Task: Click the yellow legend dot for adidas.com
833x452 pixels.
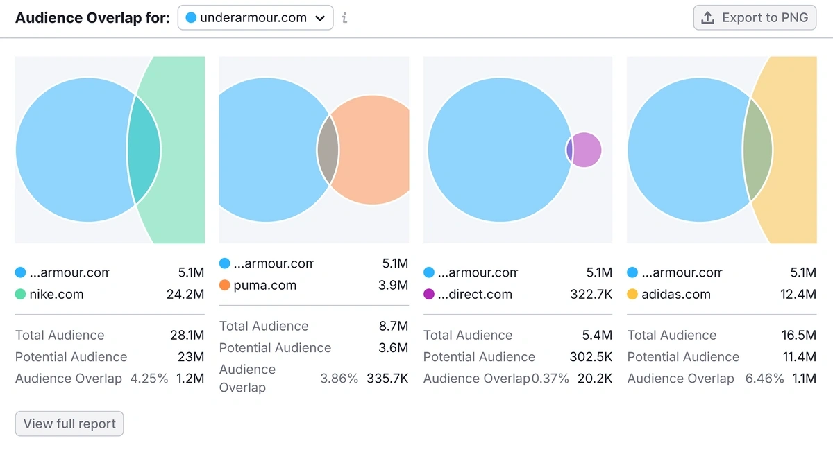Action: 631,294
